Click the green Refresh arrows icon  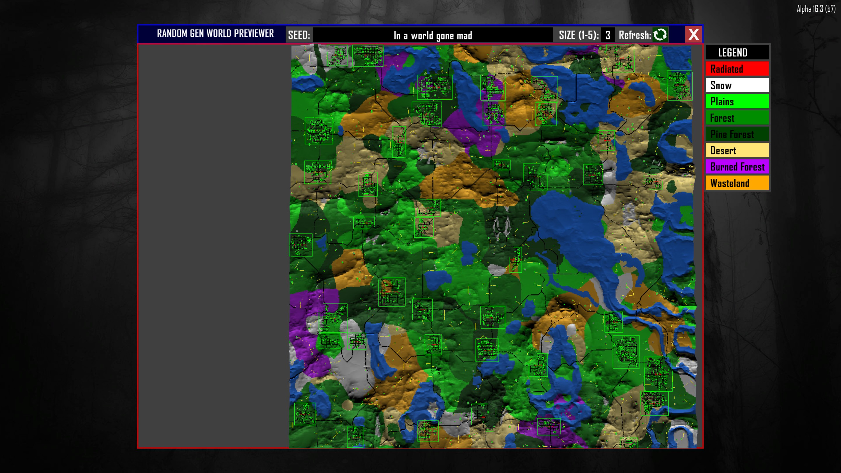(660, 35)
